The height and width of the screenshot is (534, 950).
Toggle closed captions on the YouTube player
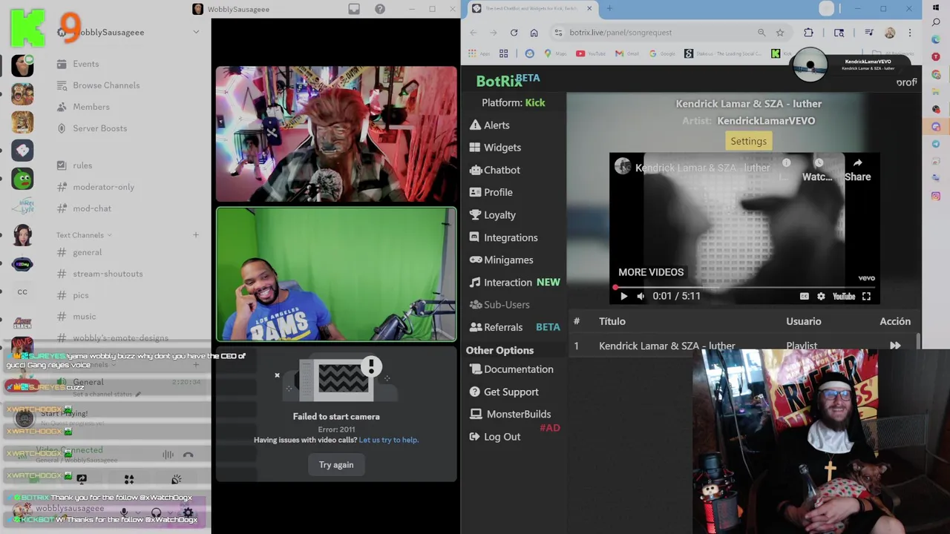point(804,296)
